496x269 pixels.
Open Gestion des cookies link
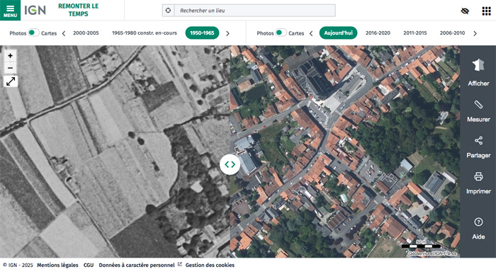210,265
